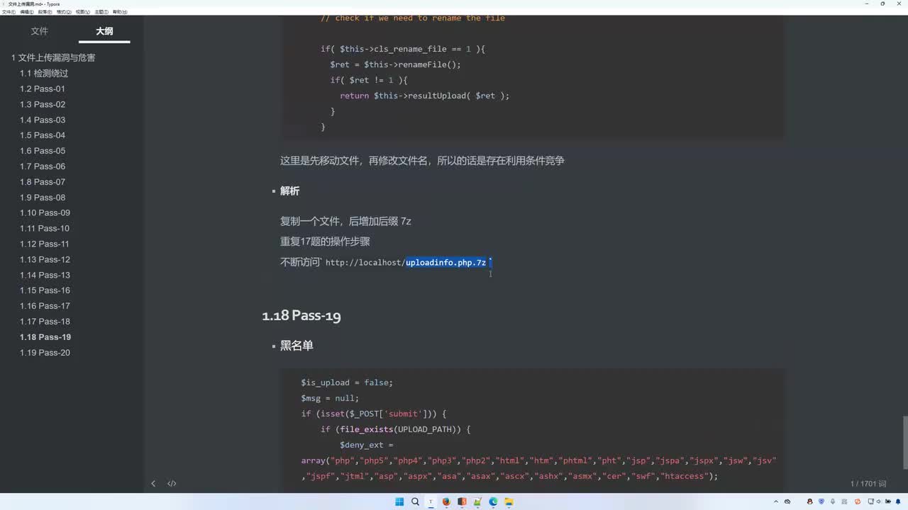Open the 帮助 menu
908x510 pixels.
tap(120, 12)
